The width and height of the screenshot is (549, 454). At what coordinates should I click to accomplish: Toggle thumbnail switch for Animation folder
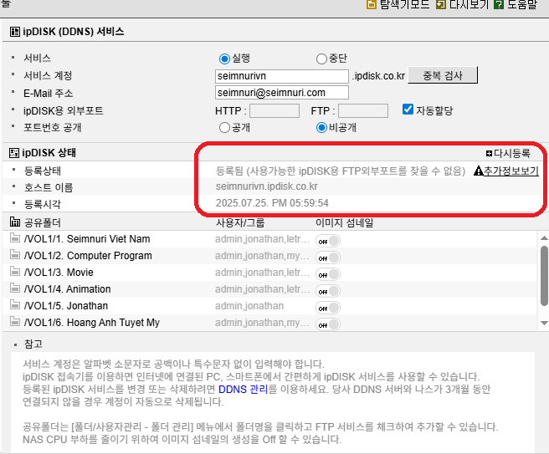coord(328,291)
